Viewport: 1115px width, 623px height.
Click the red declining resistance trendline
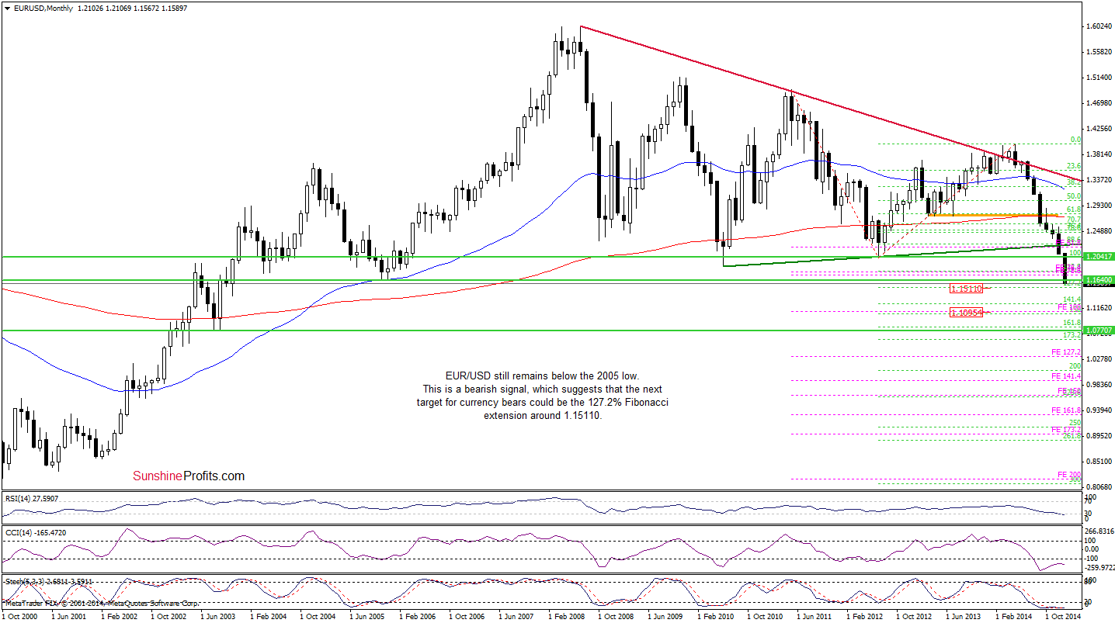[831, 105]
